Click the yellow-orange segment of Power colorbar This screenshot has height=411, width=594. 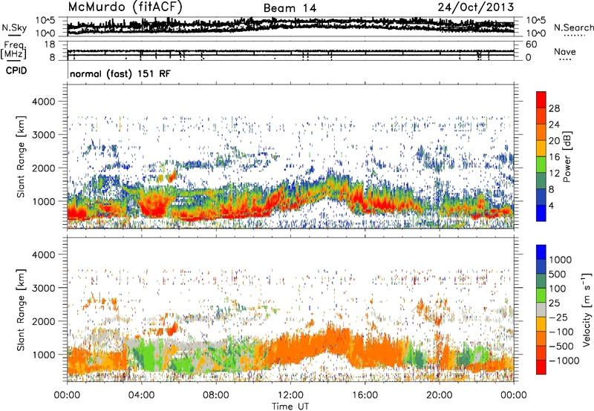(x=541, y=148)
